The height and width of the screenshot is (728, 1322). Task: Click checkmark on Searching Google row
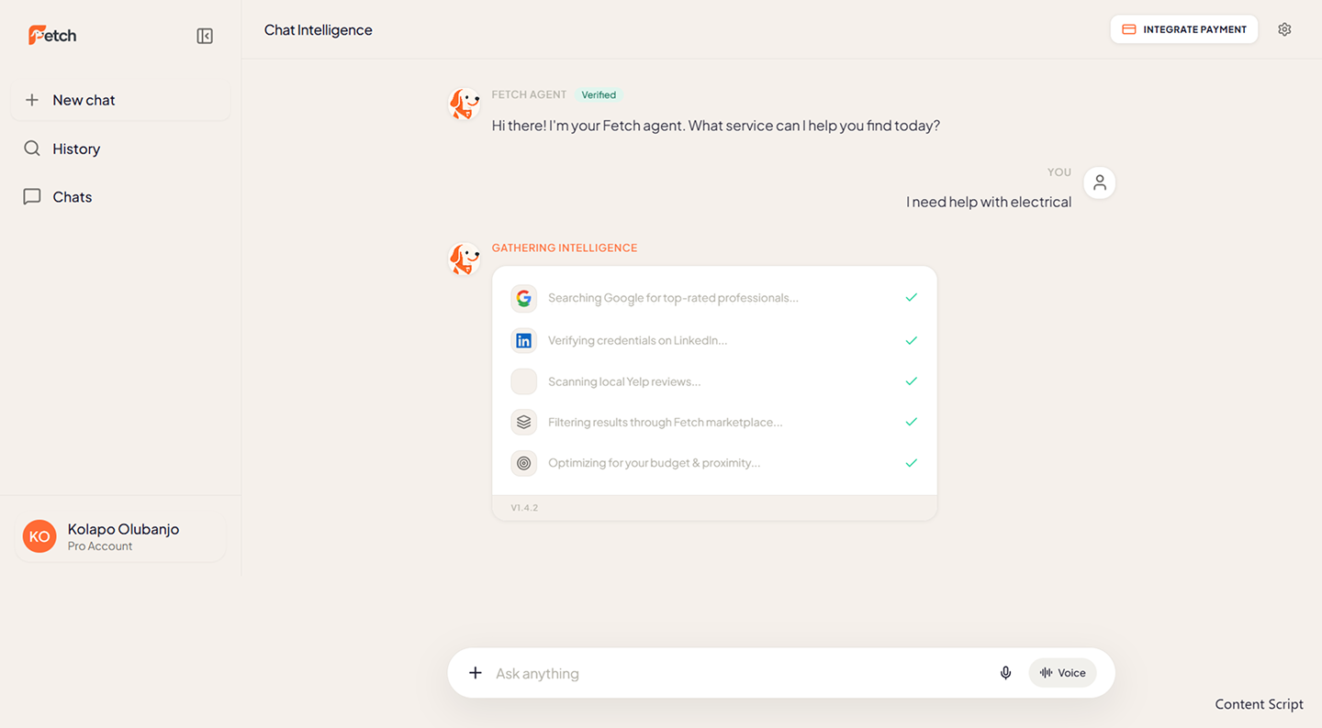[912, 297]
